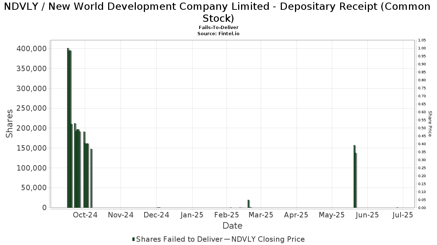Click the 100,000 y-axis label
Viewport: 437px width, 245px height.
pos(32,168)
